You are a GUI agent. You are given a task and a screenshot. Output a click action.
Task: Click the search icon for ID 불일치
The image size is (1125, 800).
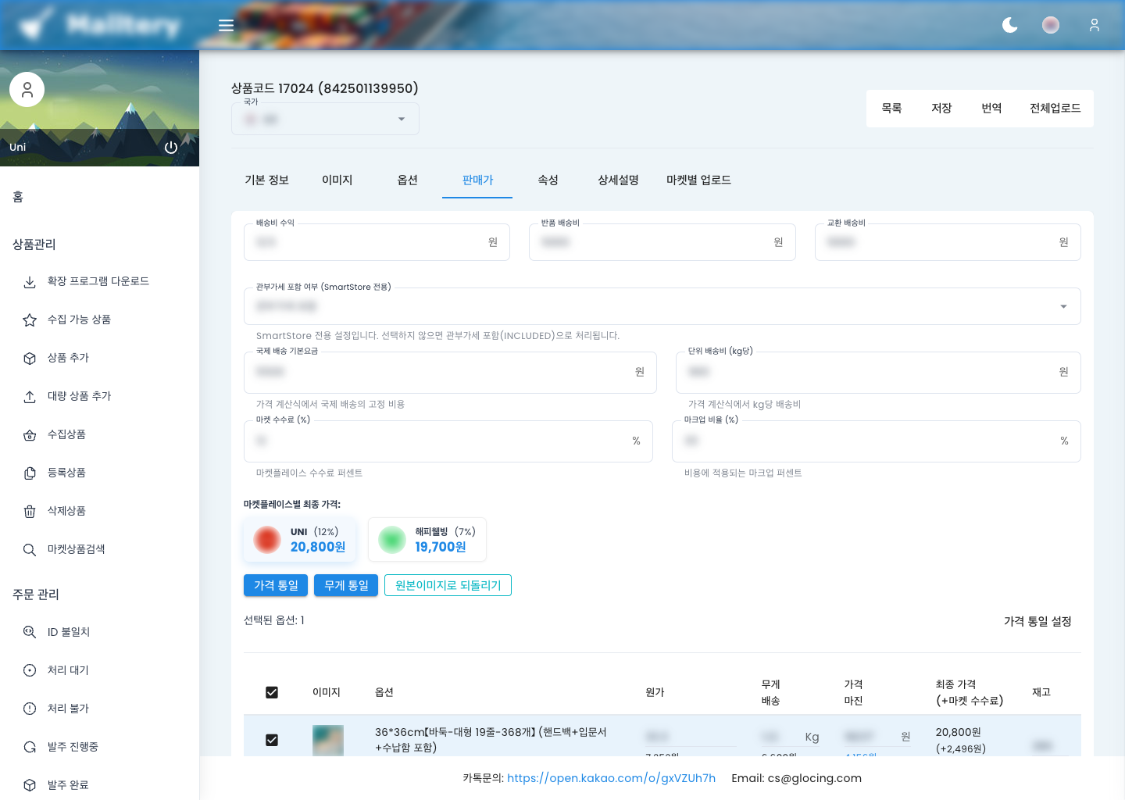30,632
